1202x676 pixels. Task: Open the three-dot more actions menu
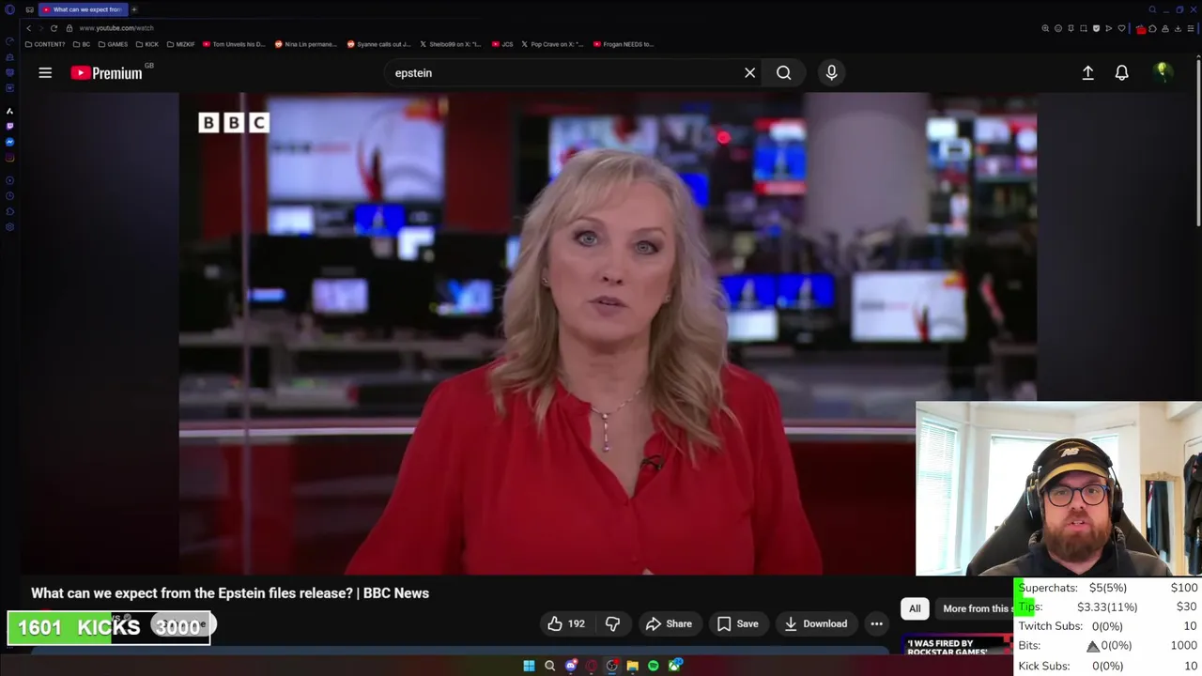tap(876, 623)
